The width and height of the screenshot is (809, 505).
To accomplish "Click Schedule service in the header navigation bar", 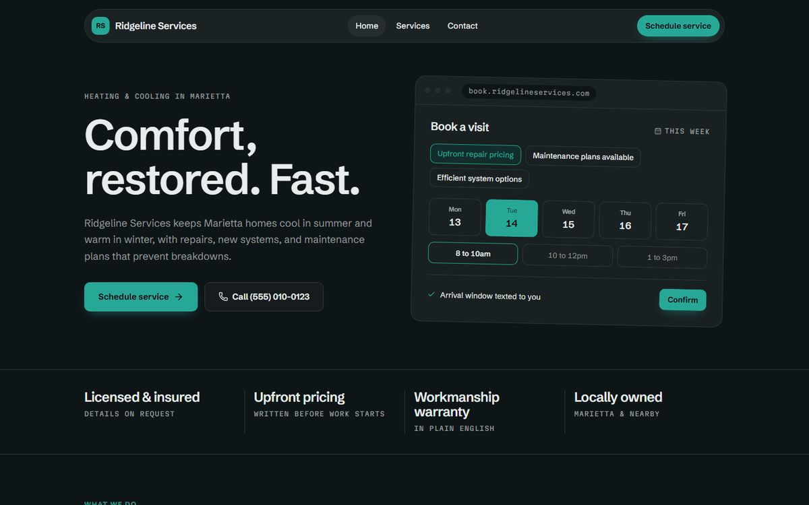I will click(678, 26).
